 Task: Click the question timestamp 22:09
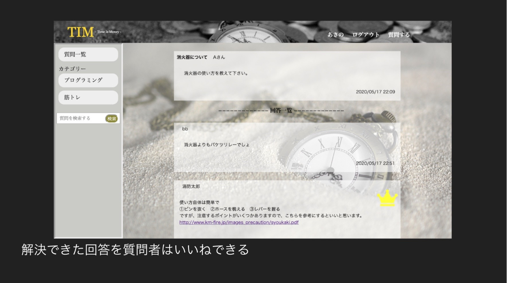tap(376, 92)
